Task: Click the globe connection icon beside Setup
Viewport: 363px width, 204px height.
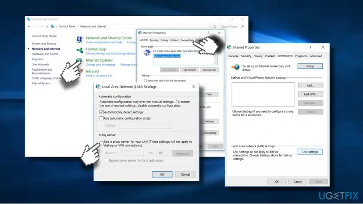Action: click(236, 67)
